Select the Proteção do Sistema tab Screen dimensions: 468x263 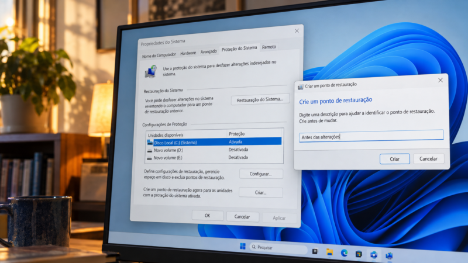239,49
